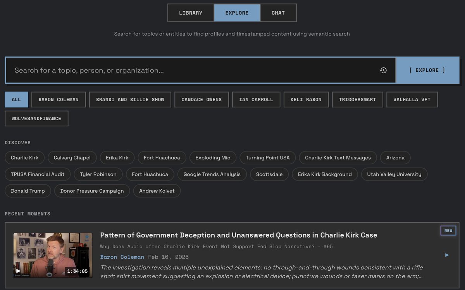Choose the Calvary Chapel discover chip
The width and height of the screenshot is (465, 290).
(x=72, y=158)
